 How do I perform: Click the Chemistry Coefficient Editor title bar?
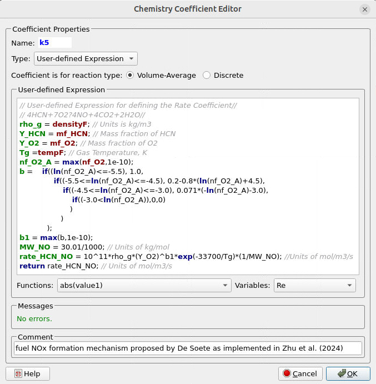[188, 9]
